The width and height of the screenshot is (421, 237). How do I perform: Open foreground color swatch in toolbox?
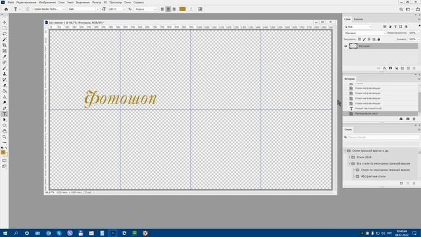click(x=3, y=152)
